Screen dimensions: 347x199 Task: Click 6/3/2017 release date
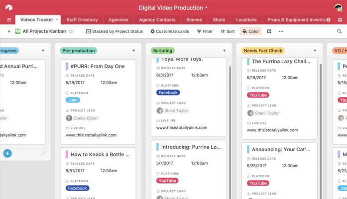[165, 75]
